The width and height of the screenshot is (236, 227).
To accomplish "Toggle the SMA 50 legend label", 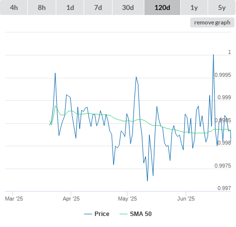I will (141, 214).
